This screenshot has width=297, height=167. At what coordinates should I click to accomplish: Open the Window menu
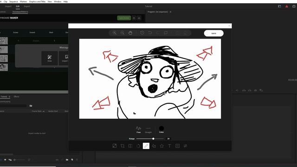[x=58, y=1]
